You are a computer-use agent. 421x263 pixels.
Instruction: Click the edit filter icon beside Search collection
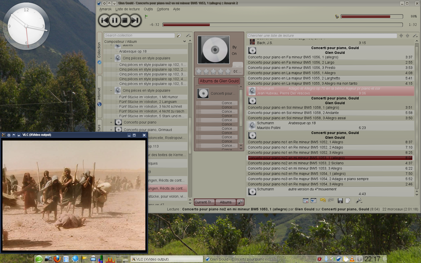[179, 36]
